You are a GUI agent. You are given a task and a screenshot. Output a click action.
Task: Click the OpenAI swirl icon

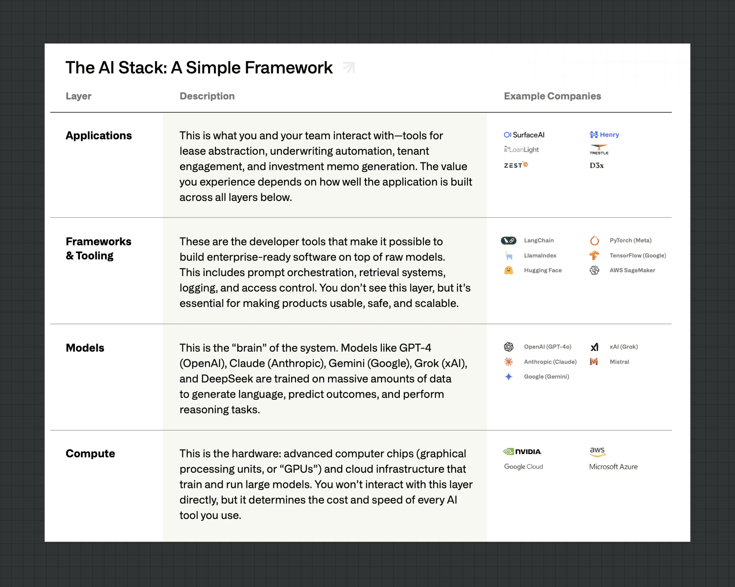point(508,347)
